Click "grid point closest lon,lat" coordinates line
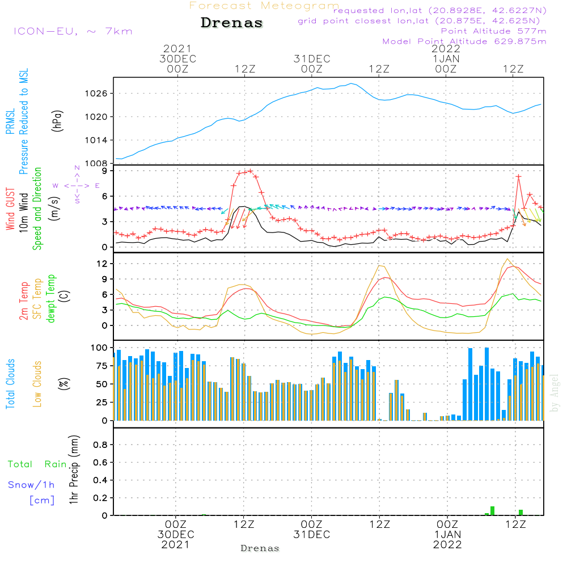The width and height of the screenshot is (567, 567). 419,20
